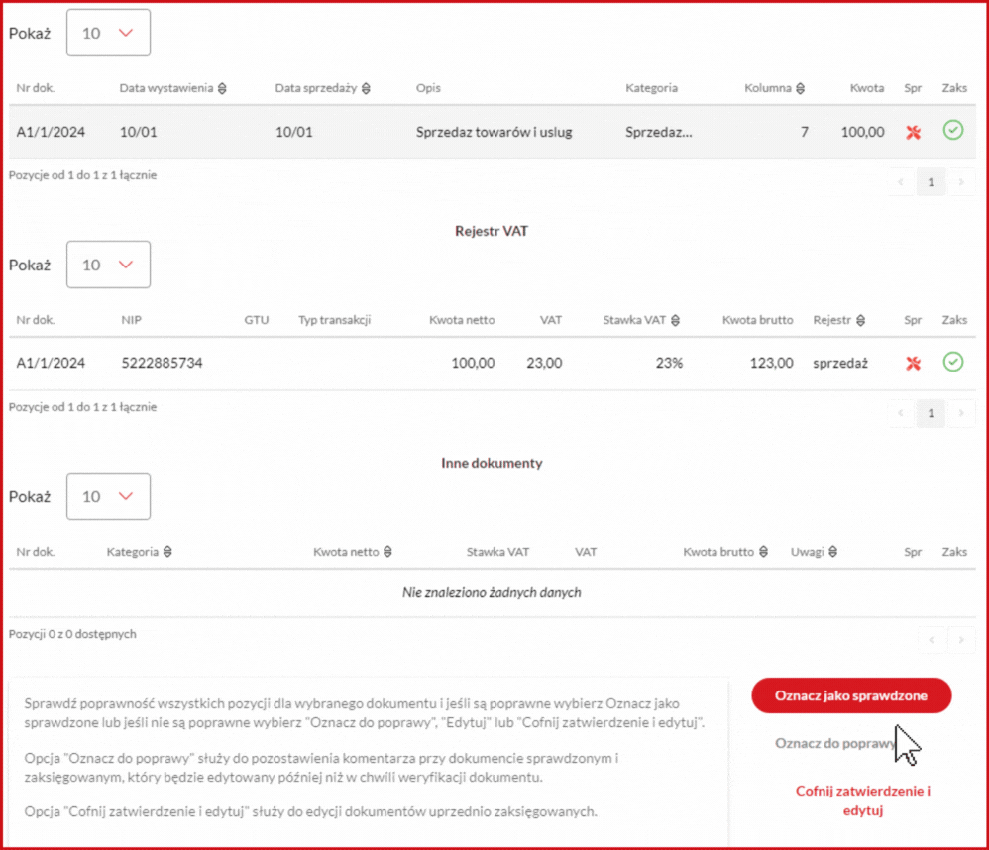Click previous page arrow in Rejestr VAT

point(901,414)
